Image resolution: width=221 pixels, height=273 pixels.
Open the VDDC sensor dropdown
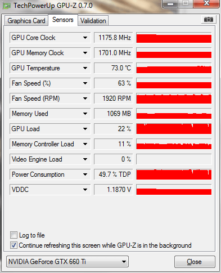(85, 190)
